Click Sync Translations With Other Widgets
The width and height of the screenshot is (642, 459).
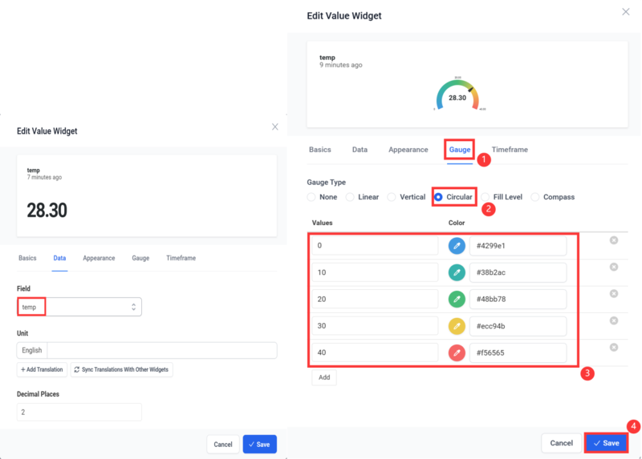[121, 369]
